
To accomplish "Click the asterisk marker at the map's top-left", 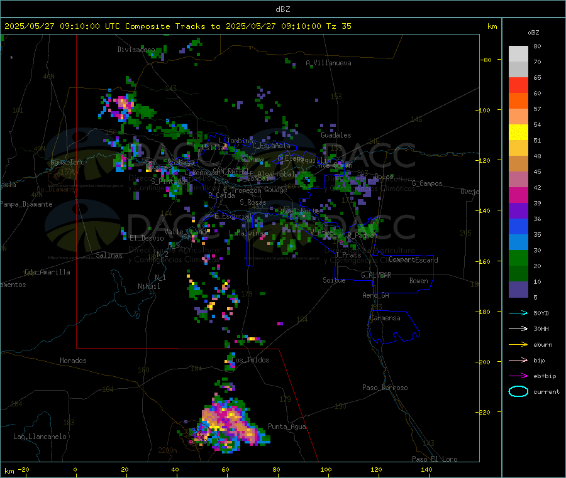I will tap(12, 58).
